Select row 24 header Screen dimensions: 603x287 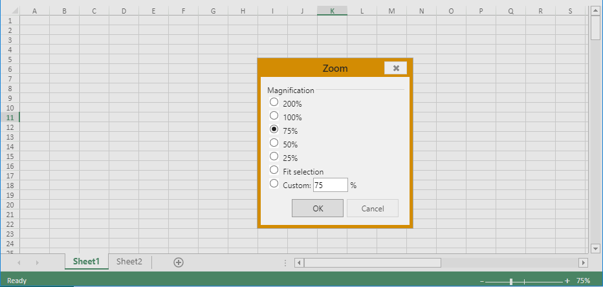point(10,243)
